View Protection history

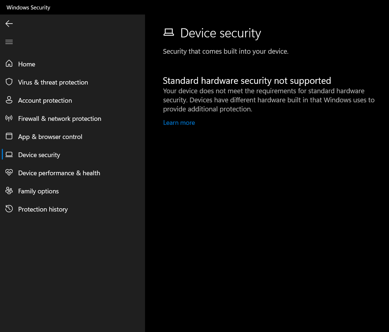coord(43,209)
